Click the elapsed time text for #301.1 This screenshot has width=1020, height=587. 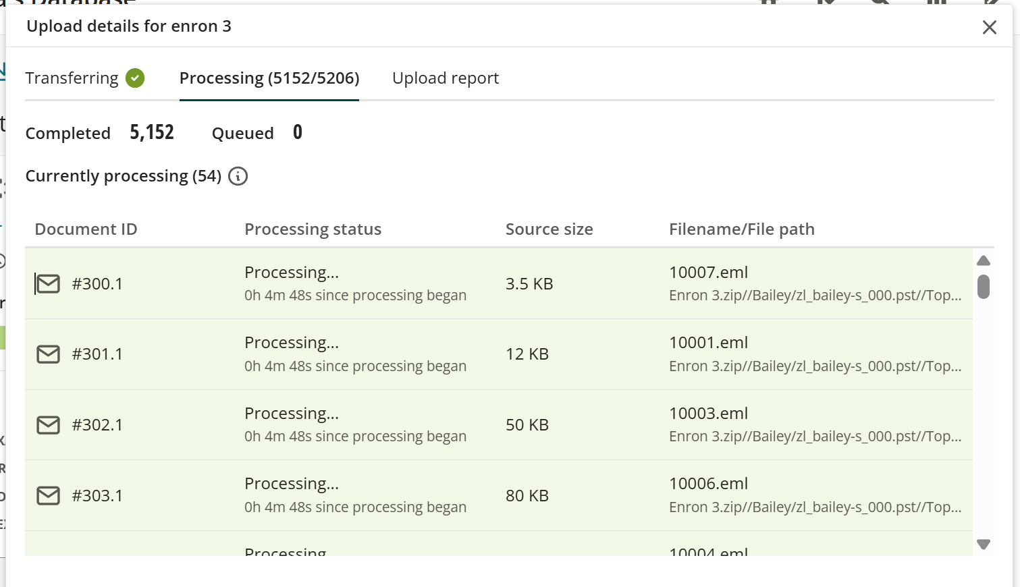point(355,366)
